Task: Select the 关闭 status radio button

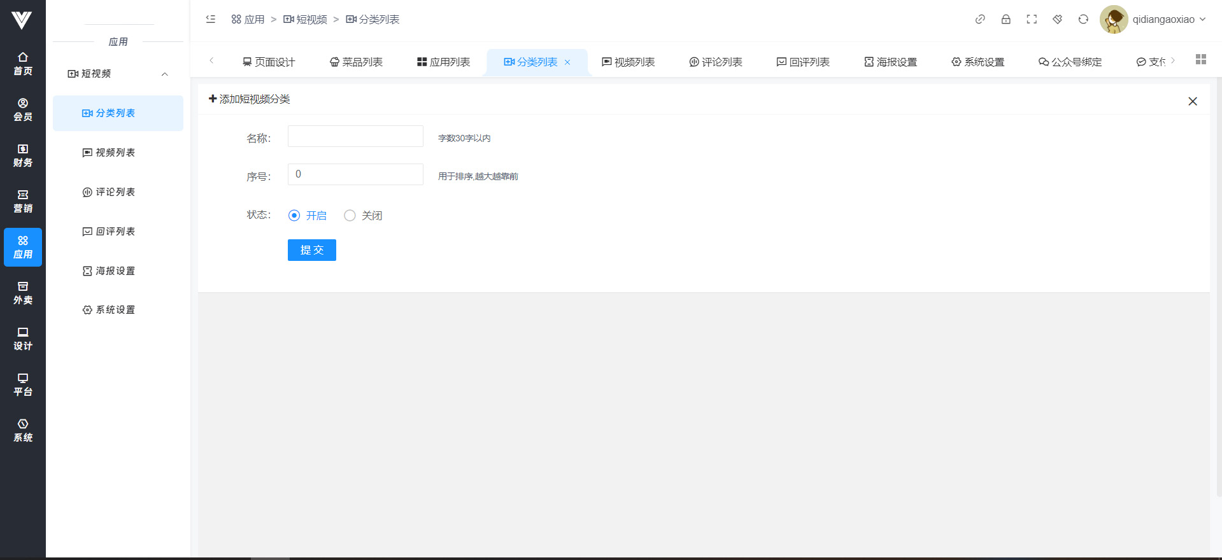Action: (x=350, y=216)
